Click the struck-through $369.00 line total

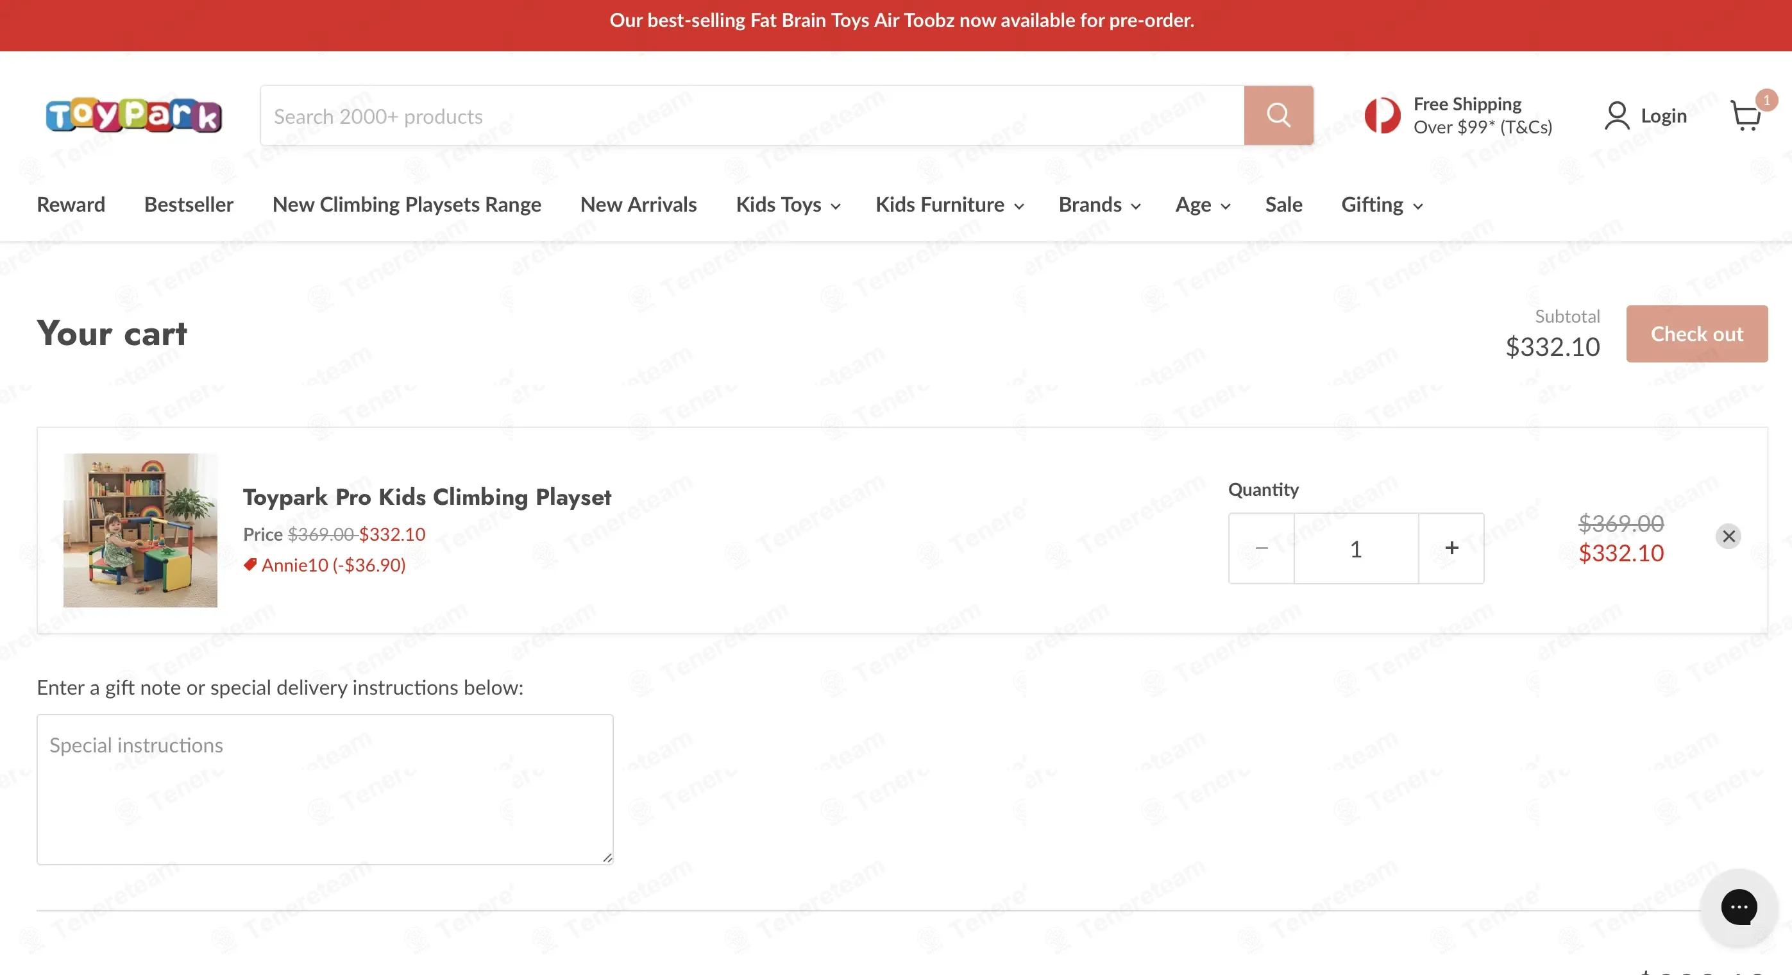pyautogui.click(x=1620, y=523)
